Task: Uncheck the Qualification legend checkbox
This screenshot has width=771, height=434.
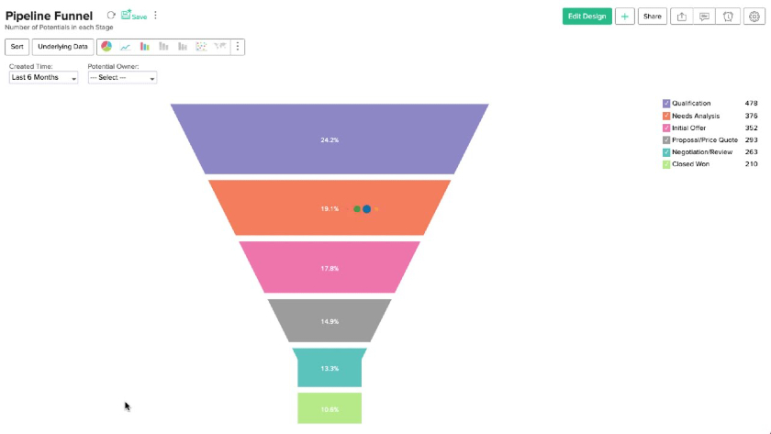Action: pyautogui.click(x=666, y=103)
